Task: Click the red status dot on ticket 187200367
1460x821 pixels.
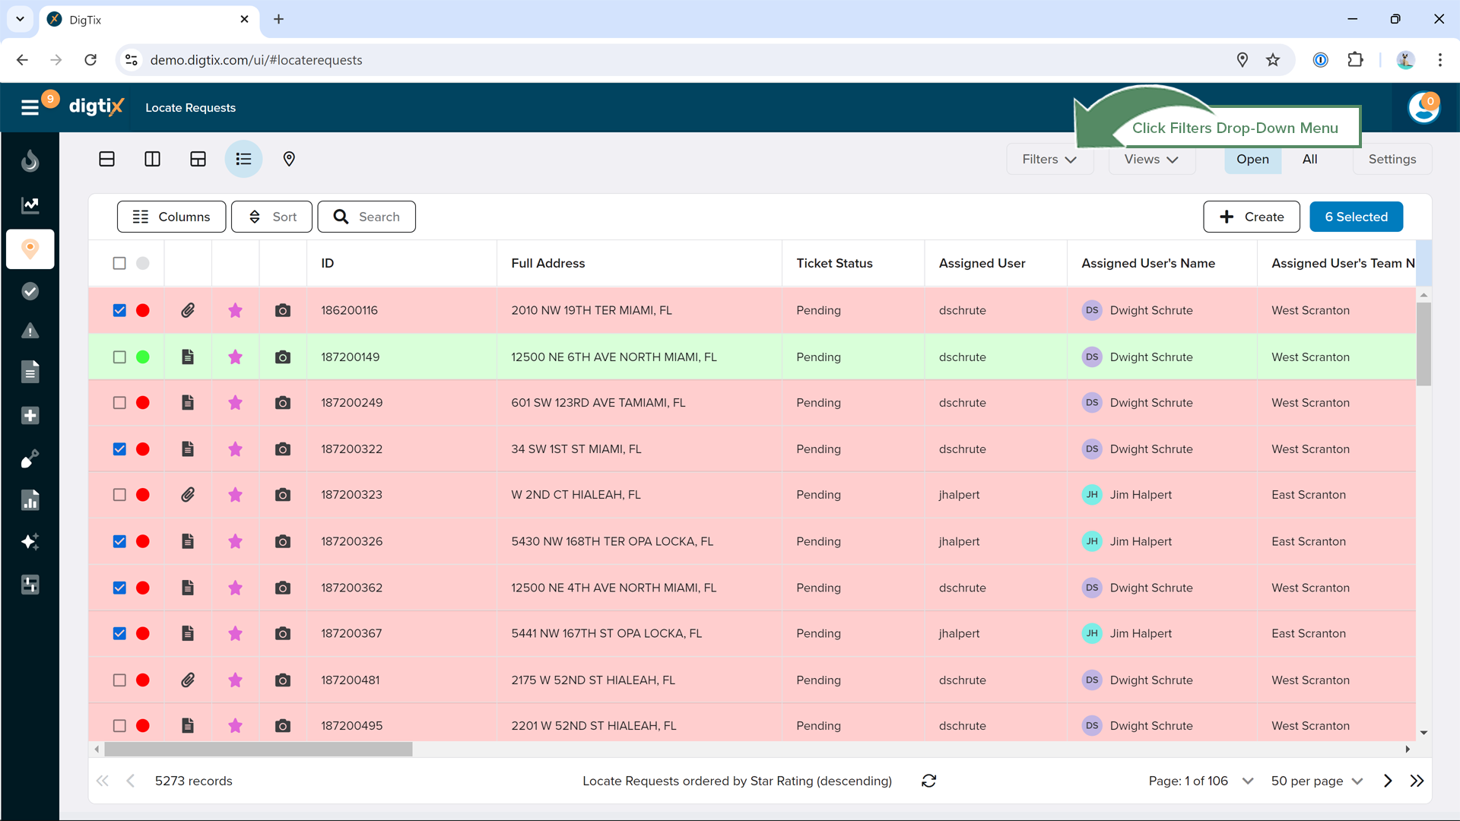Action: pyautogui.click(x=142, y=634)
